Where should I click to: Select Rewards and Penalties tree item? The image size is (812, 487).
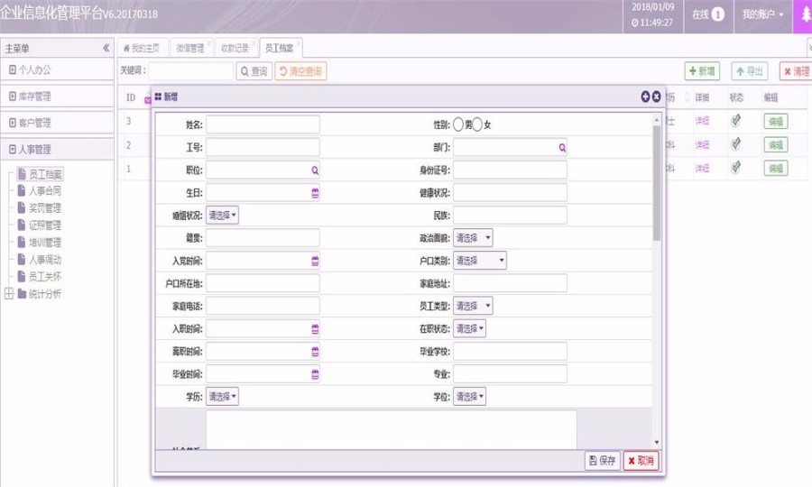[x=41, y=208]
